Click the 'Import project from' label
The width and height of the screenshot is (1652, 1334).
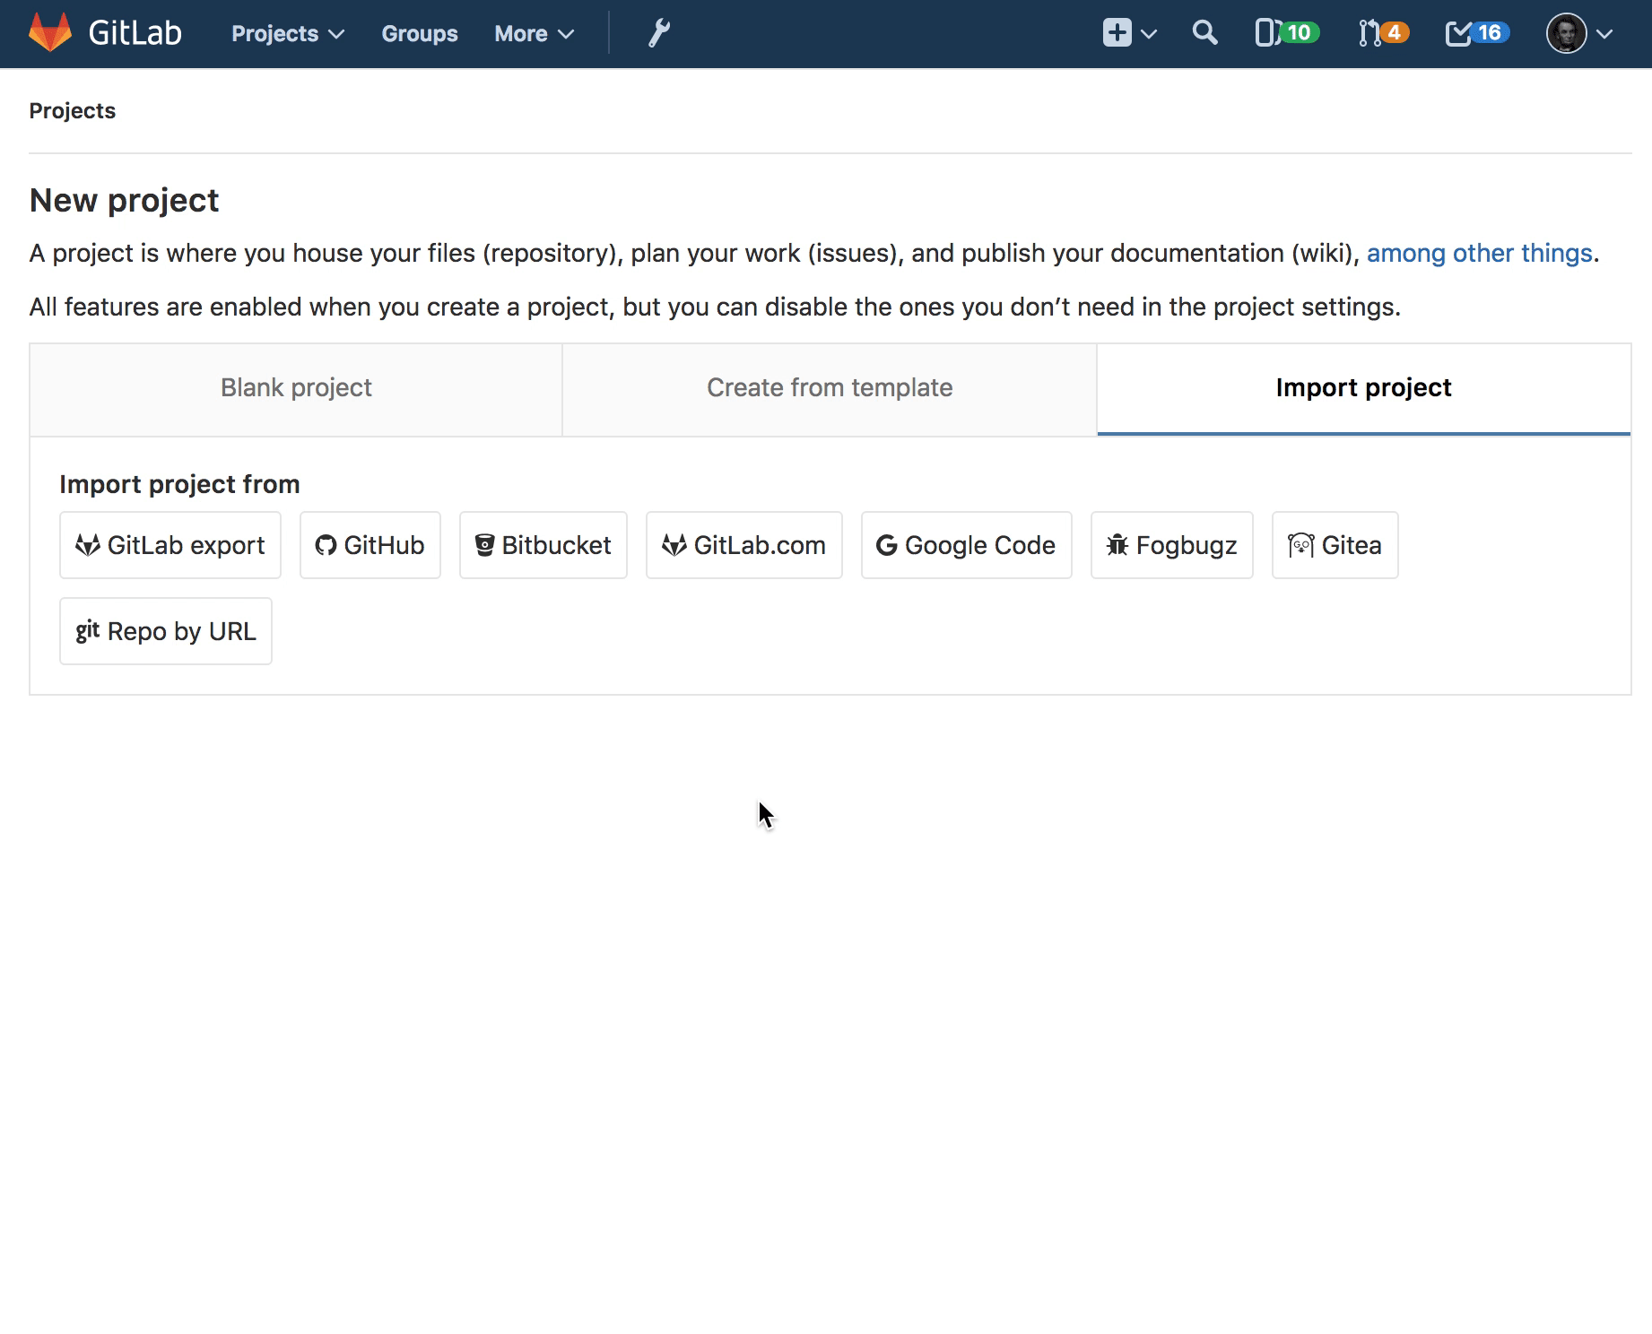[179, 484]
